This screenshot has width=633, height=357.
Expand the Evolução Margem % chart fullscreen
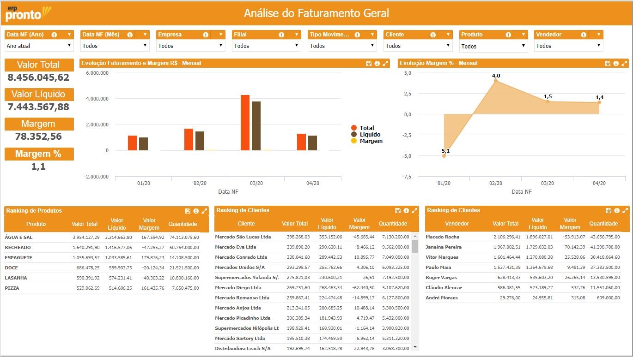point(624,63)
